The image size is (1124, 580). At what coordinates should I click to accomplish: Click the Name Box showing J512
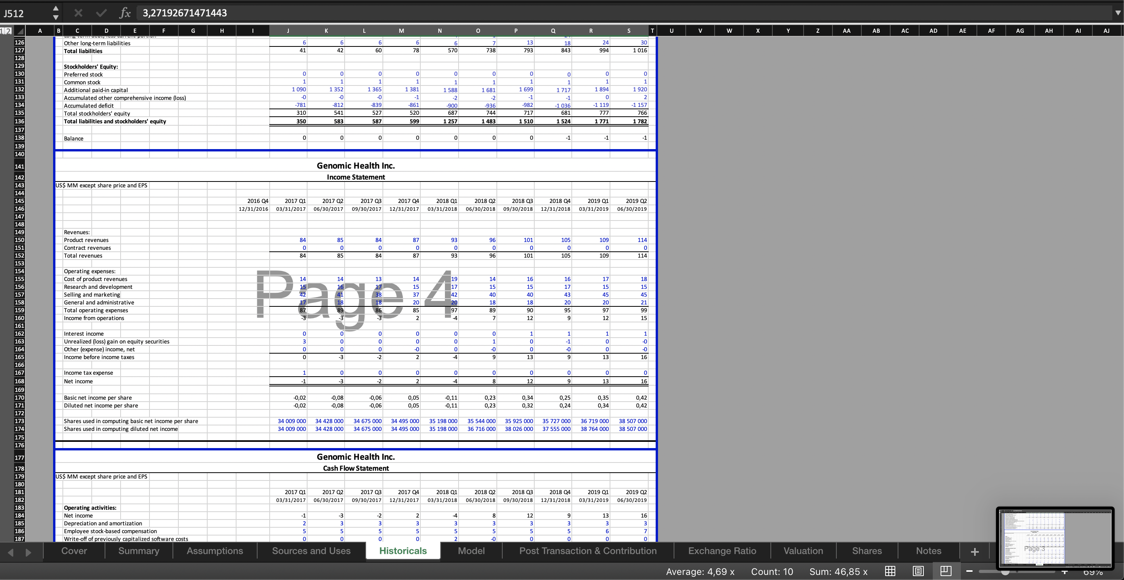(25, 13)
